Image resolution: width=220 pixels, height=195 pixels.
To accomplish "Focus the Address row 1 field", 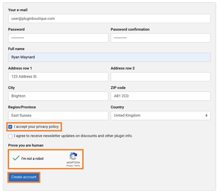I will point(58,77).
